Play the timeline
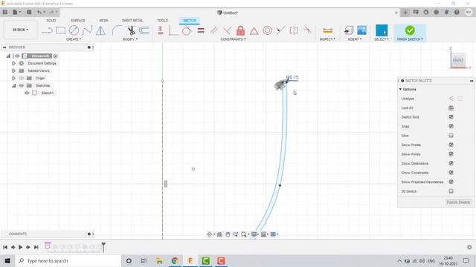This screenshot has width=476, height=267. pyautogui.click(x=21, y=247)
